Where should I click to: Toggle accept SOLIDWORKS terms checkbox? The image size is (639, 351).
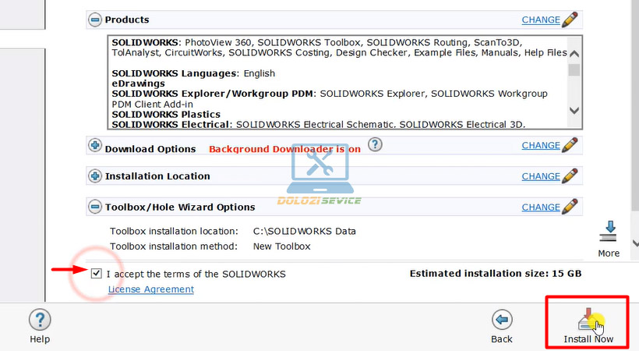tap(96, 274)
